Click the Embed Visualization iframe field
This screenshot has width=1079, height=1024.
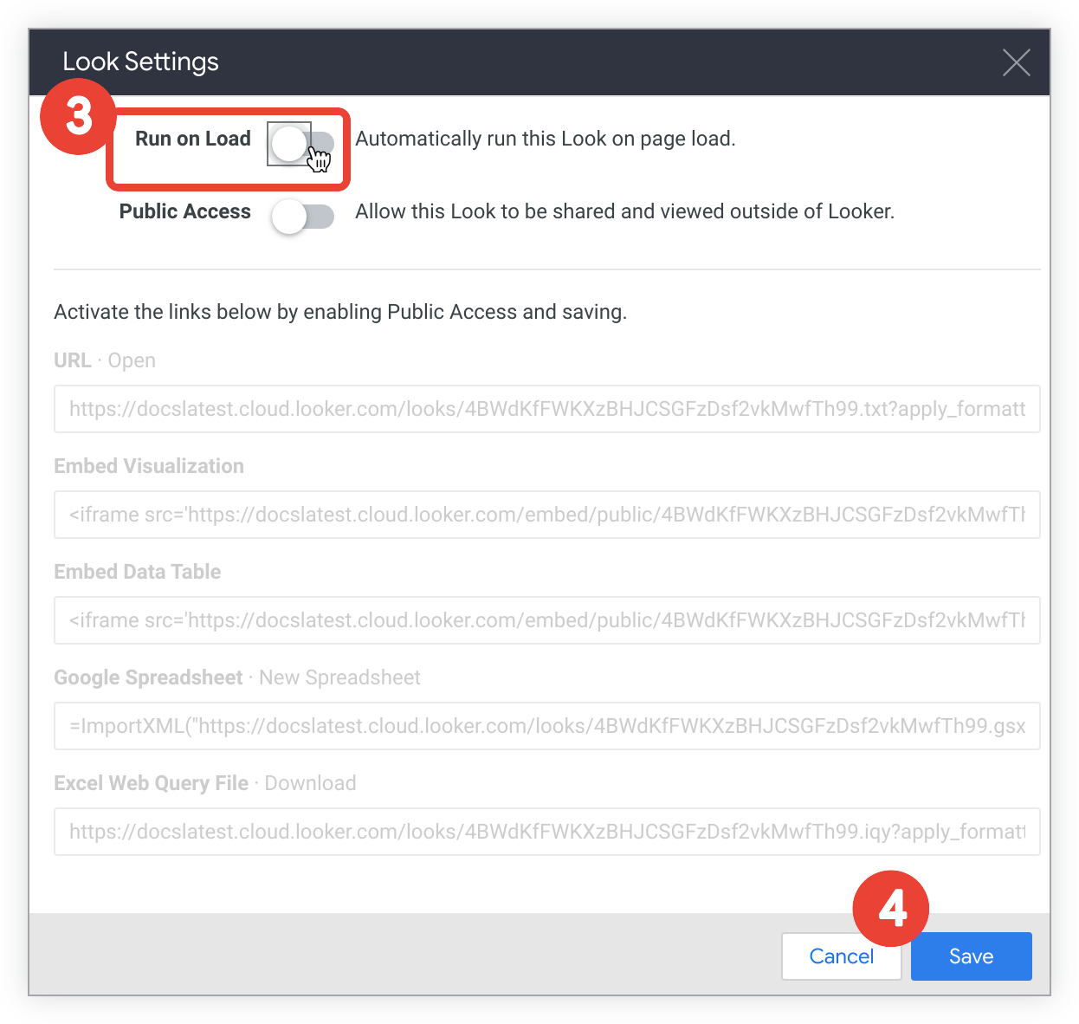point(546,515)
